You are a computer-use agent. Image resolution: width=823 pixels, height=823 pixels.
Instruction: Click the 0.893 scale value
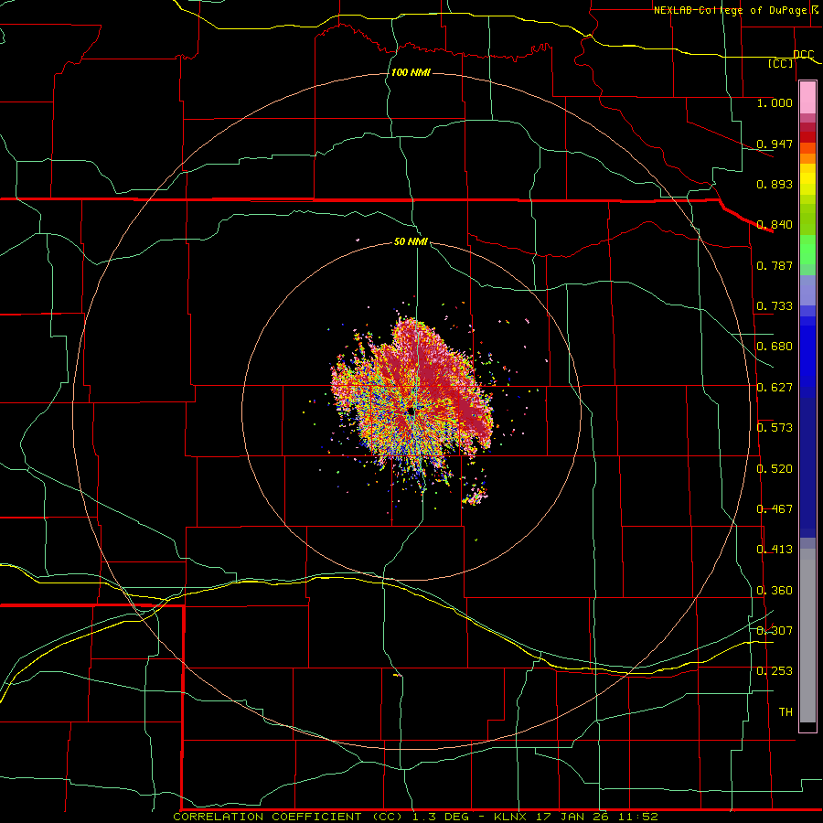(775, 184)
